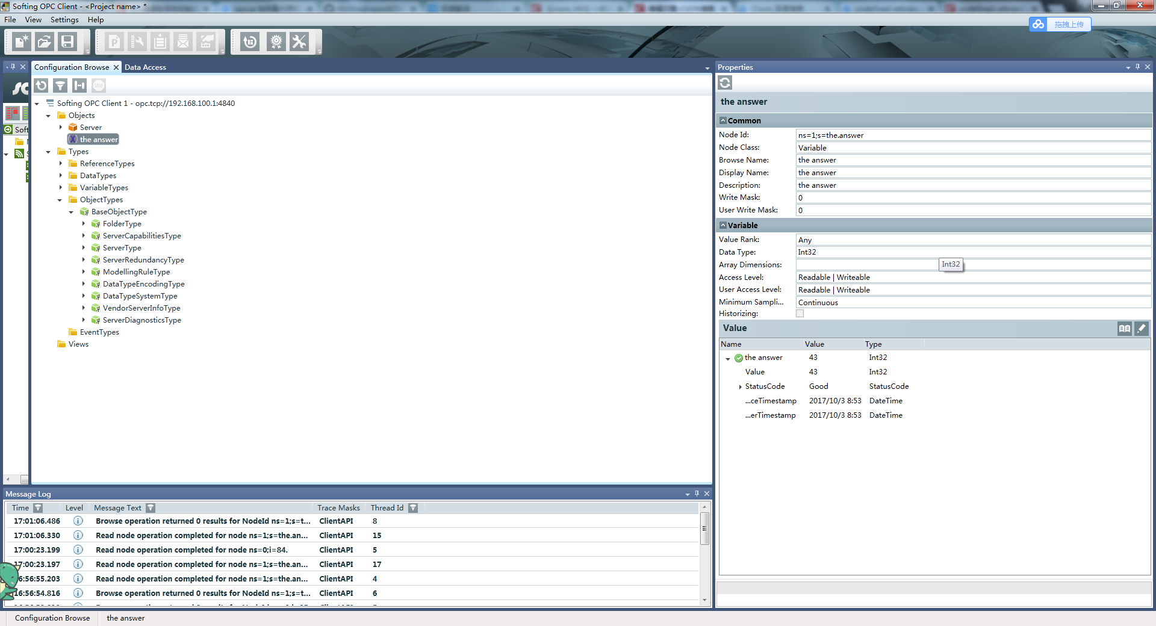Viewport: 1156px width, 626px height.
Task: Click the filter funnel in Configuration Browse
Action: [x=60, y=85]
